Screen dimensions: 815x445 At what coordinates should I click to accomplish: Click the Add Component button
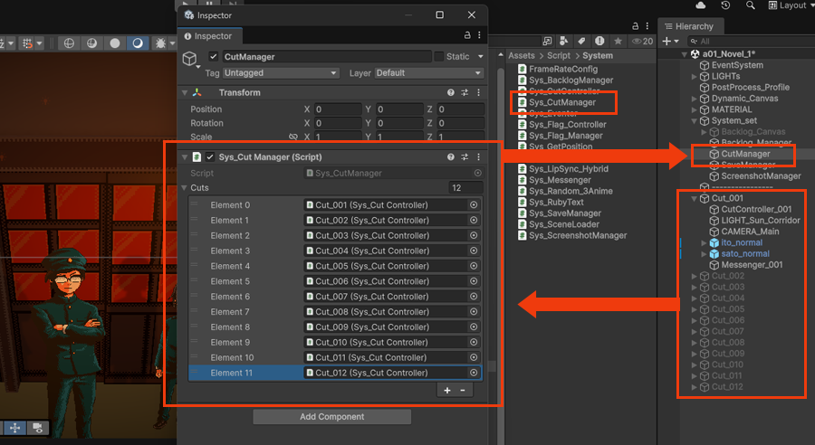click(x=331, y=417)
